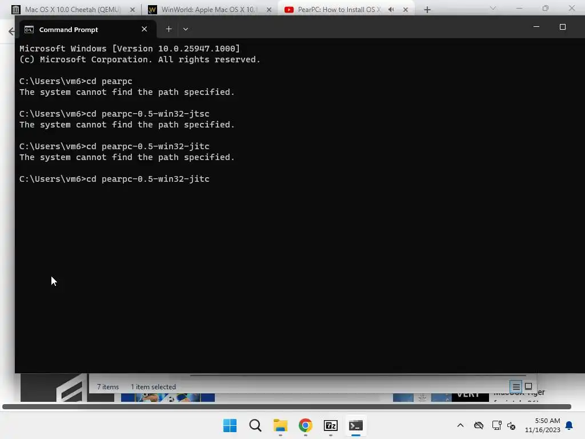Open notifications bell icon
Screen dimensions: 585x439
pos(569,425)
